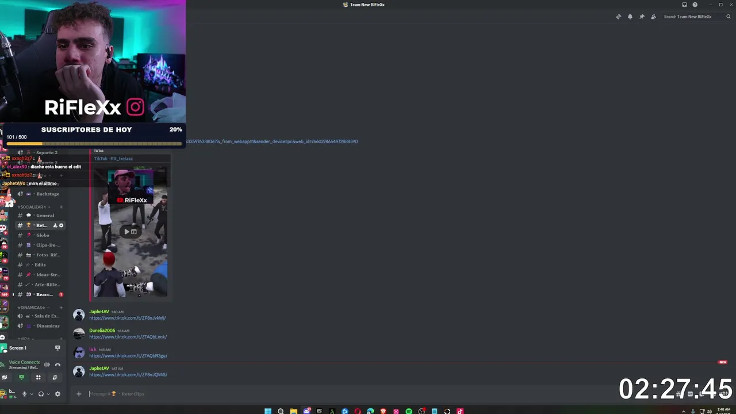
Task: Open Spotify from the taskbar
Action: [x=409, y=411]
